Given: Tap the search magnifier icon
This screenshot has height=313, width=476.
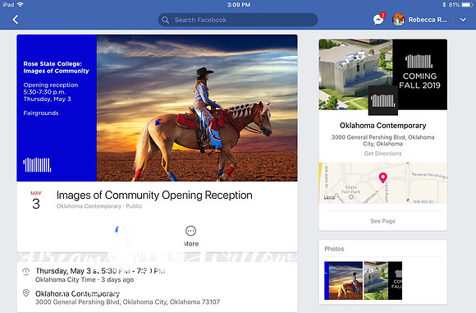Looking at the screenshot, I should [x=165, y=20].
